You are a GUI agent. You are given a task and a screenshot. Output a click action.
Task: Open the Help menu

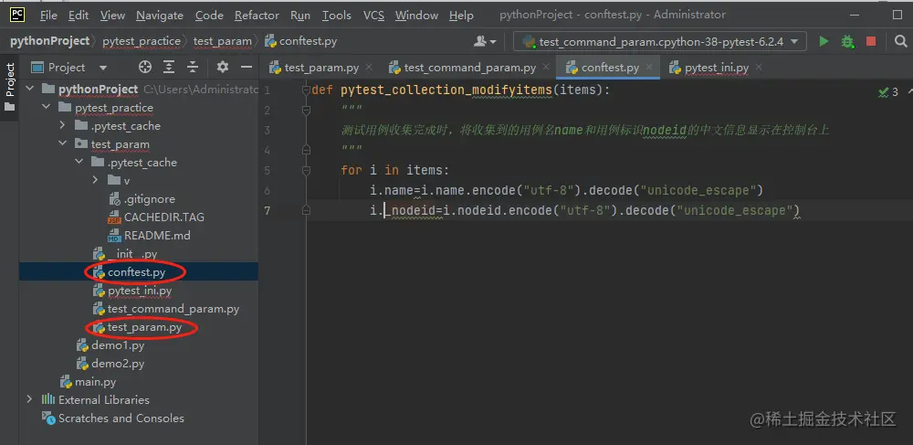click(461, 16)
